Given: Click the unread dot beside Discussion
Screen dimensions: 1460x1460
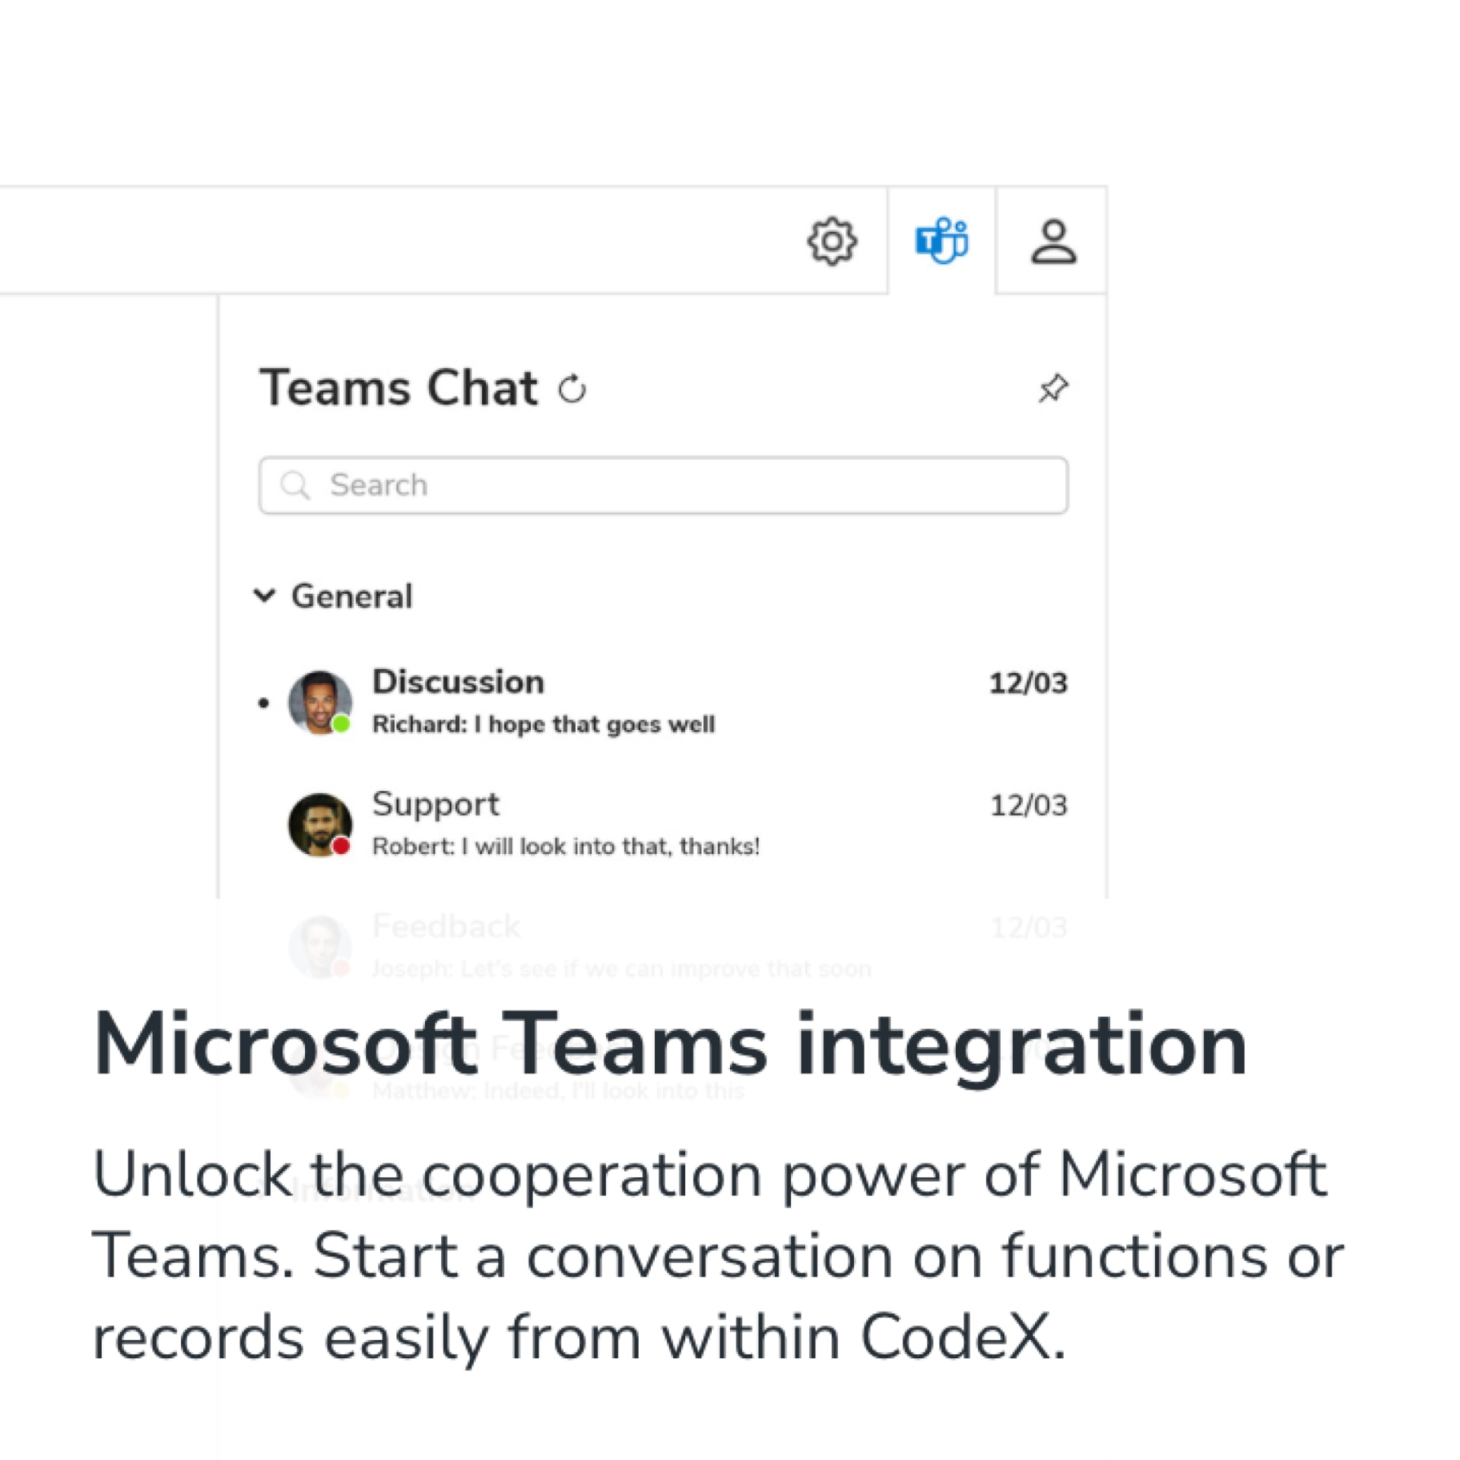Looking at the screenshot, I should (x=264, y=703).
